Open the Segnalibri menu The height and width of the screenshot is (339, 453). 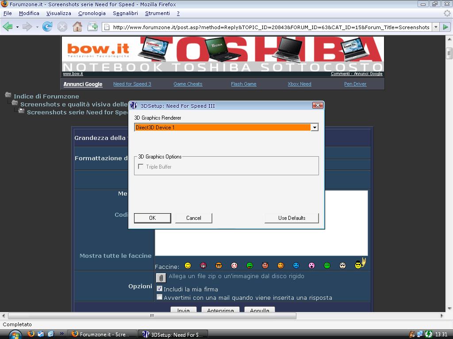pyautogui.click(x=125, y=13)
